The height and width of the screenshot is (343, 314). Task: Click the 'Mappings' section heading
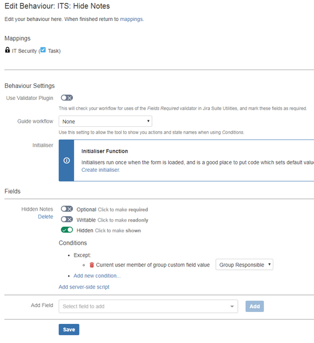click(x=17, y=38)
